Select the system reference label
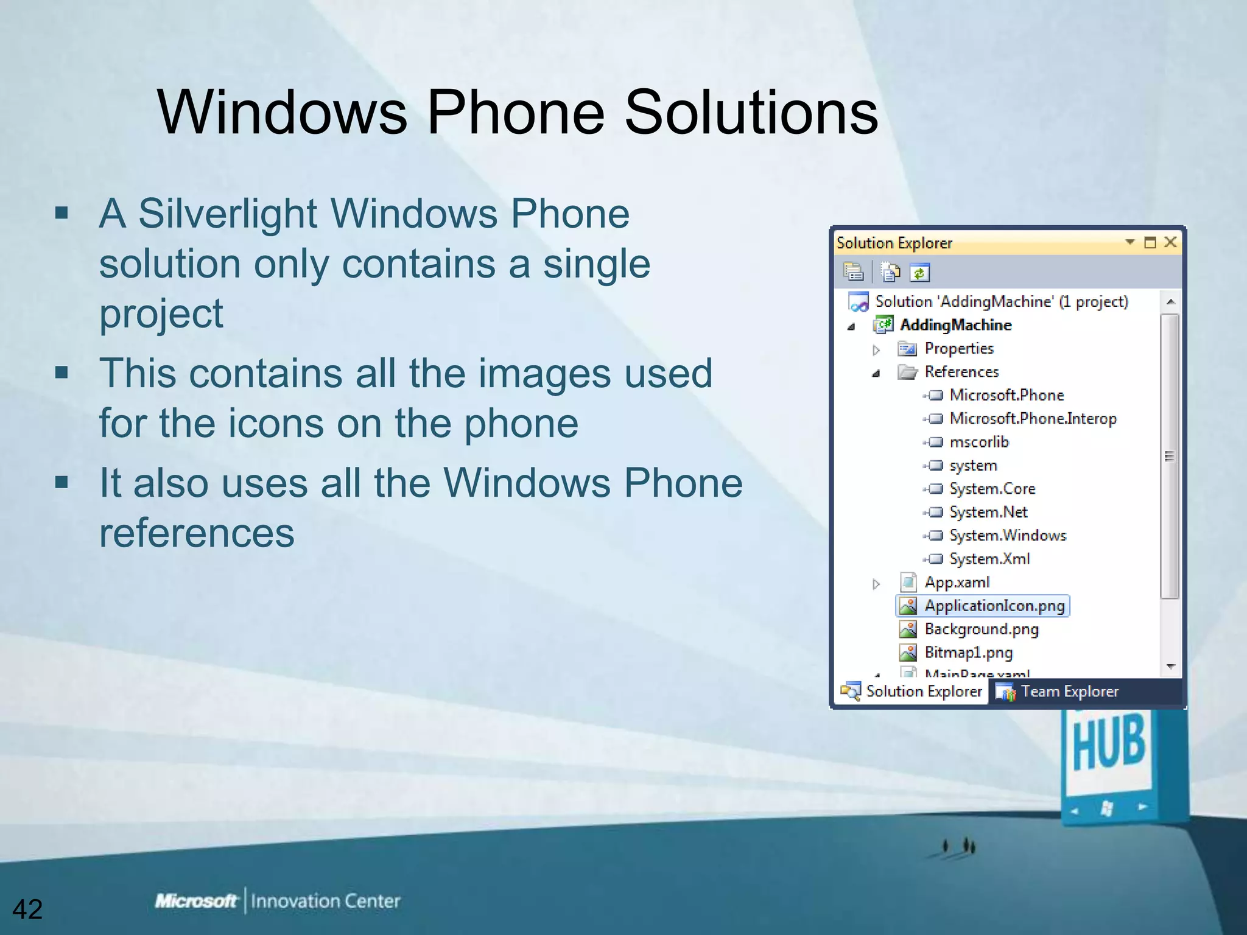1247x935 pixels. [x=973, y=466]
